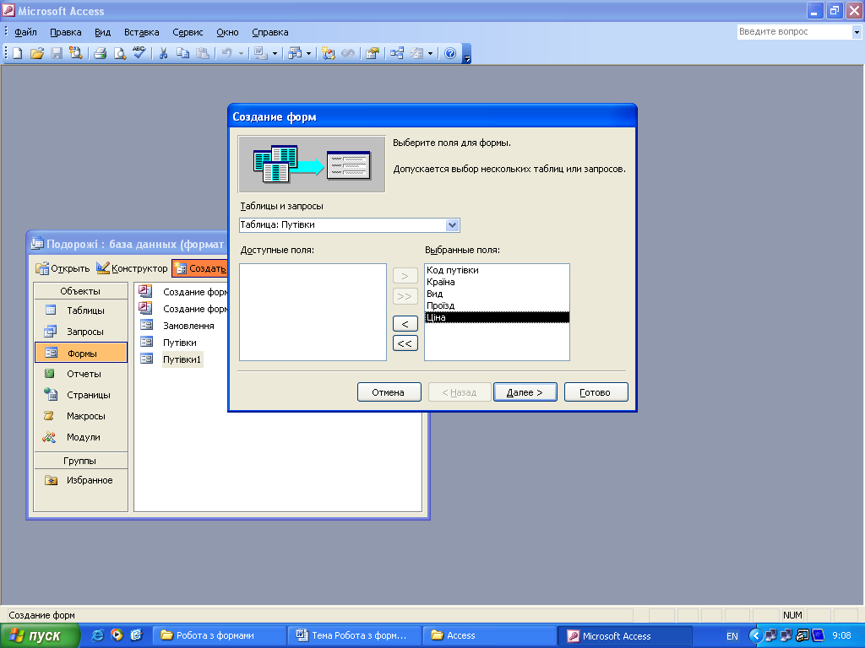Switch to 'Робота з формами' taskbar folder
Viewport: 865px width, 648px height.
(x=219, y=636)
